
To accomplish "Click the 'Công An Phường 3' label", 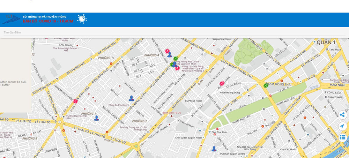I will [119, 105].
